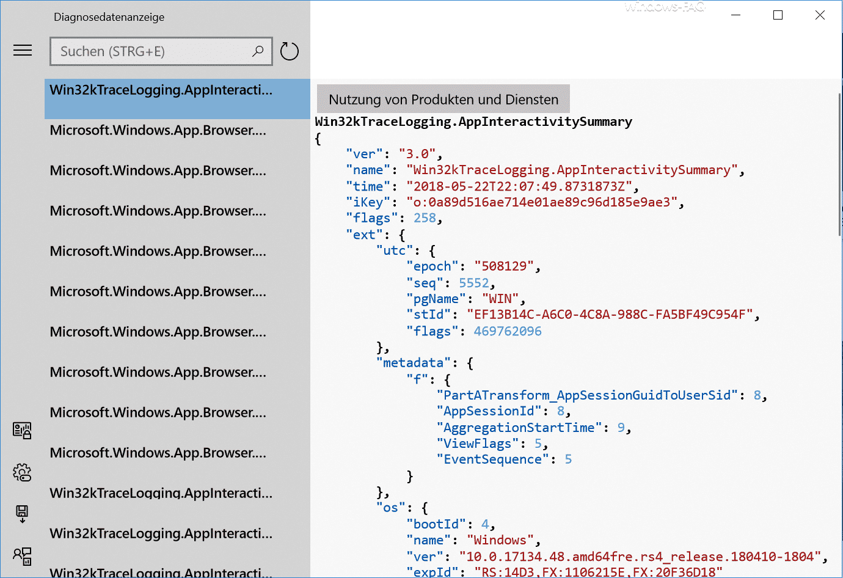Open the privacy dashboard icon in sidebar
Image resolution: width=843 pixels, height=578 pixels.
22,431
